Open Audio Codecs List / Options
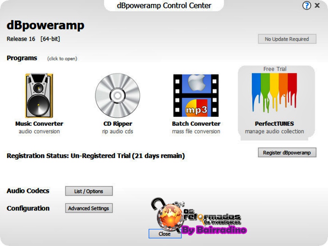328x246 pixels. [x=89, y=191]
